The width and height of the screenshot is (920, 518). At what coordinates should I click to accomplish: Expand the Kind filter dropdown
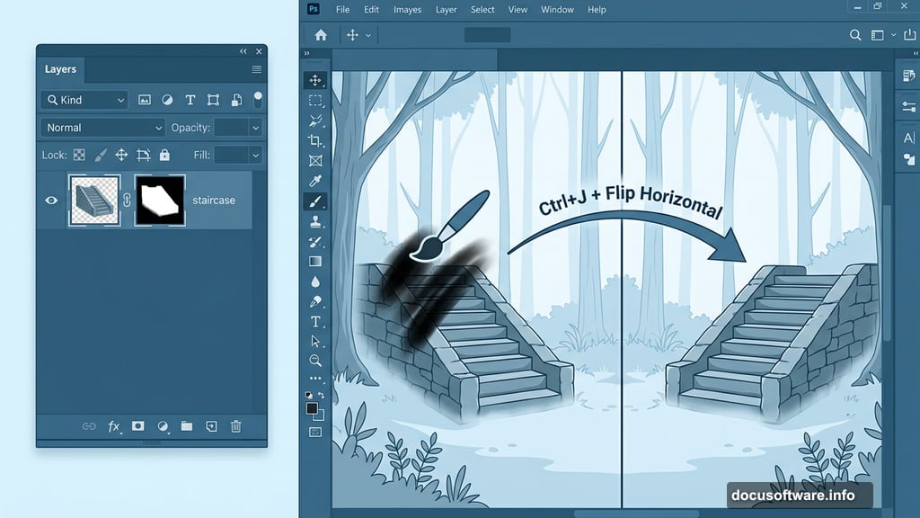point(121,100)
